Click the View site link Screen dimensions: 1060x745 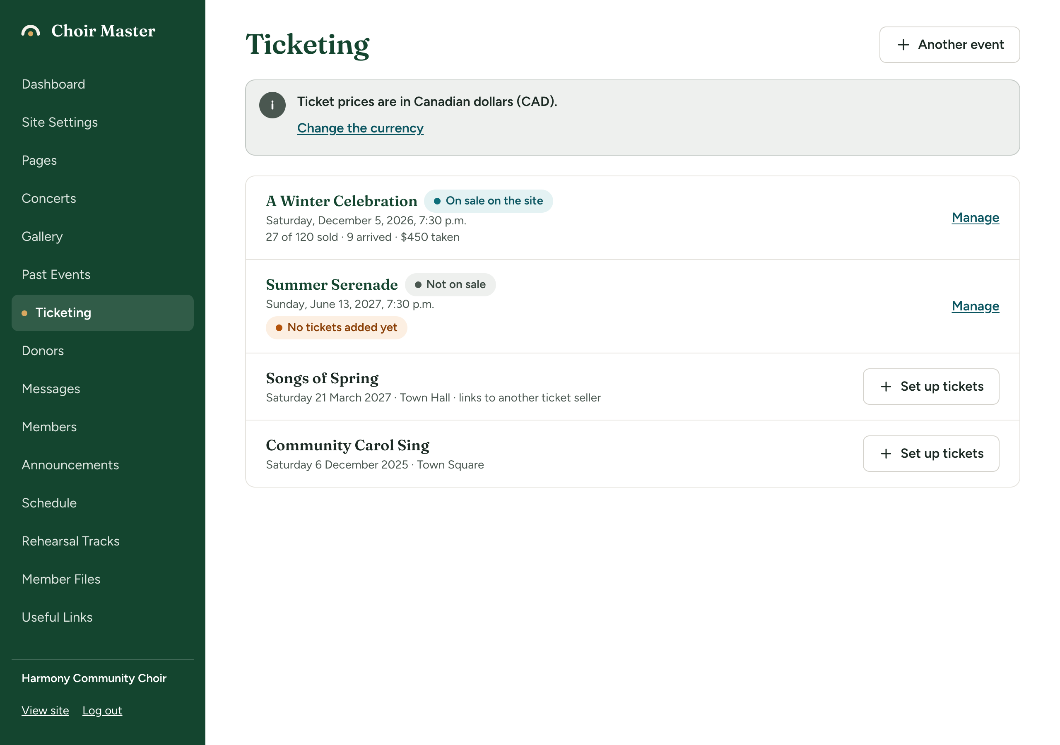[x=45, y=711]
